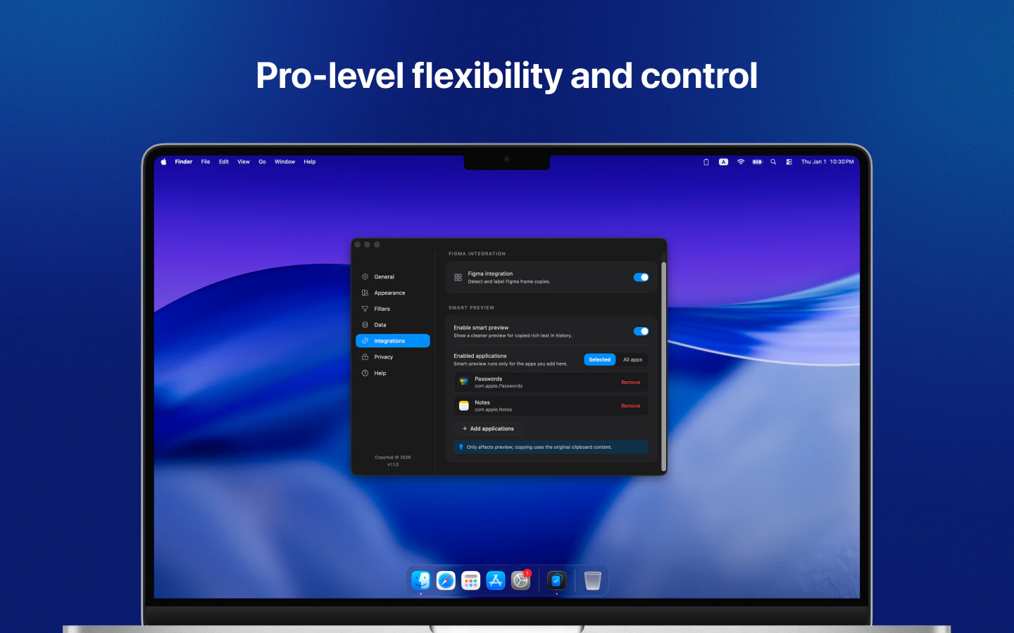
Task: Click the Figma integration grid icon
Action: pos(458,276)
